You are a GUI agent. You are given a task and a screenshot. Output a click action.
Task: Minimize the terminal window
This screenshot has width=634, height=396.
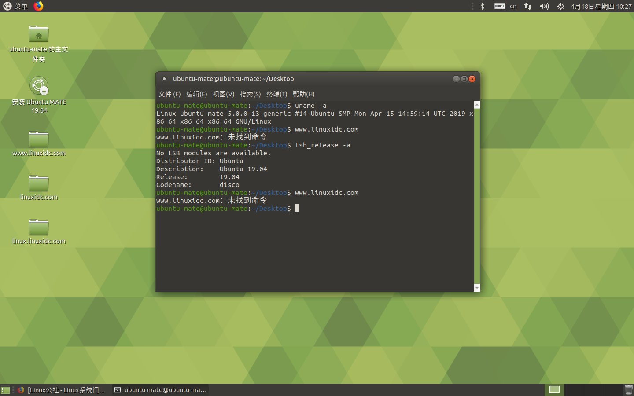click(x=456, y=79)
